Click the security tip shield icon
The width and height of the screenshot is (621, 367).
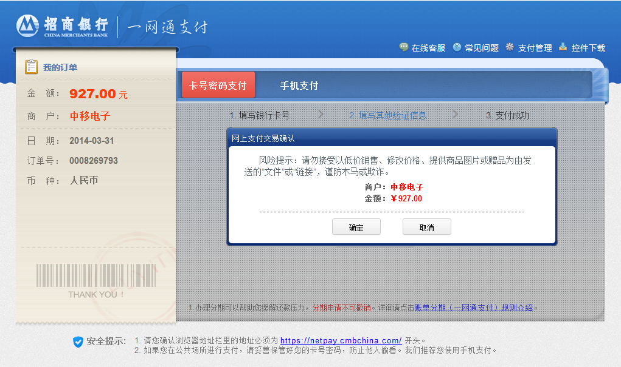tap(78, 342)
